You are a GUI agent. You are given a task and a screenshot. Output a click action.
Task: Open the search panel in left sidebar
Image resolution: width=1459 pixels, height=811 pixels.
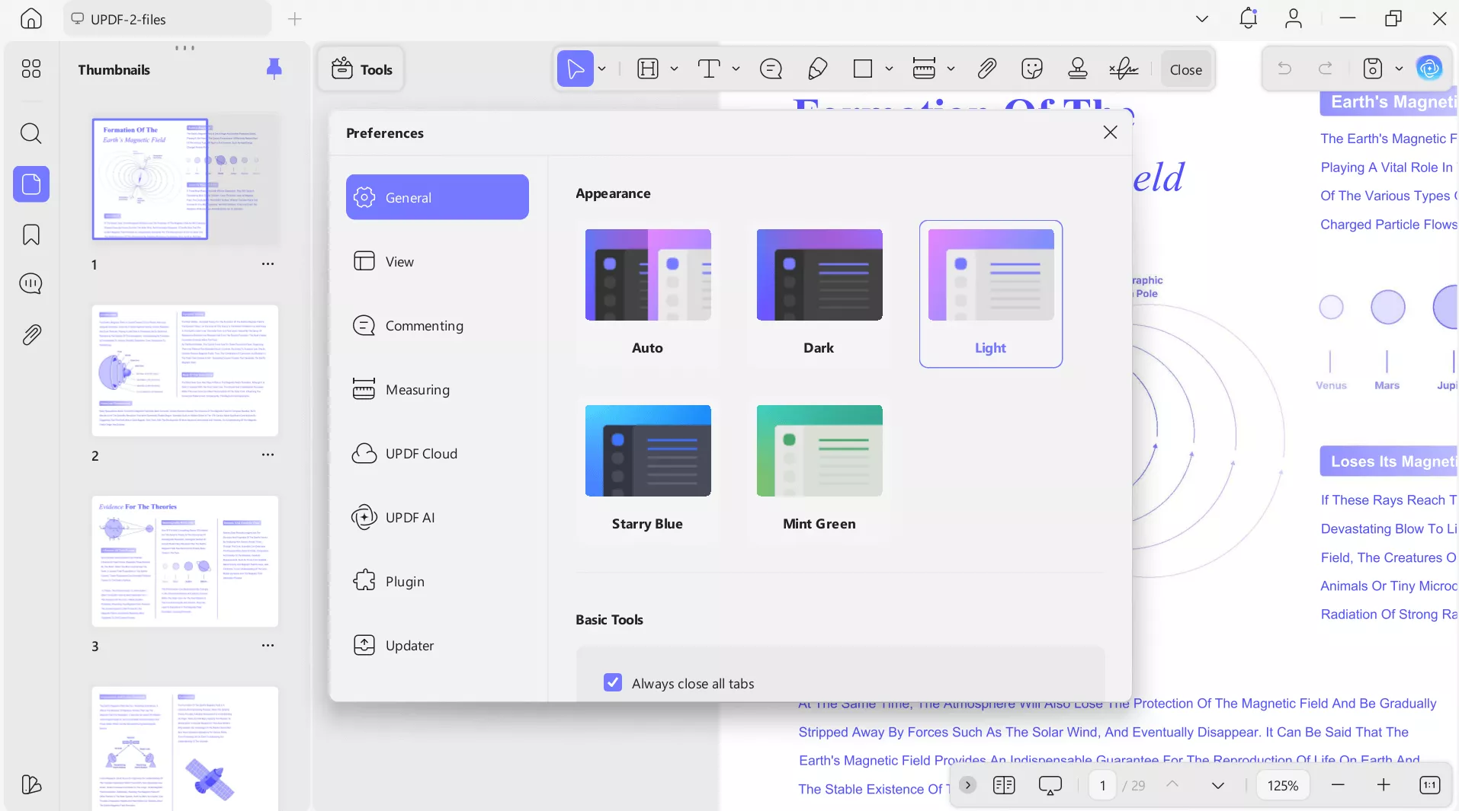click(30, 133)
